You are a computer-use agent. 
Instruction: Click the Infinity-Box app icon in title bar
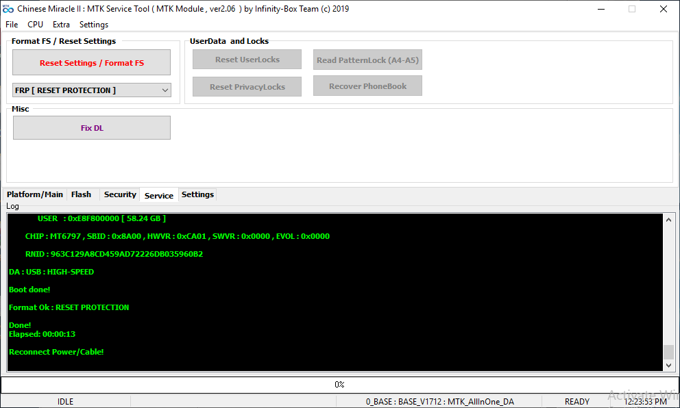coord(8,9)
